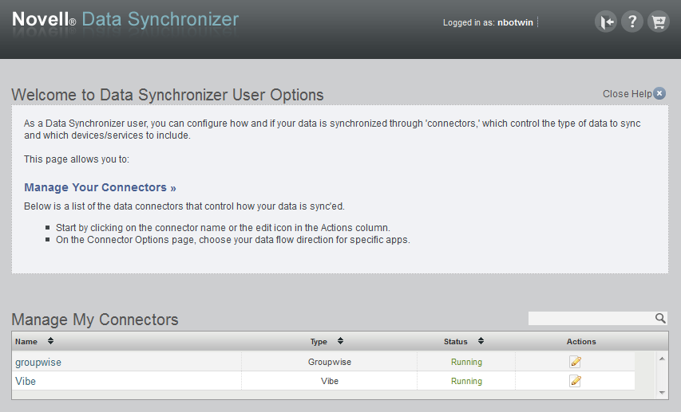Screen dimensions: 681x412
Task: Click the table scrollbar down arrow
Action: click(662, 392)
